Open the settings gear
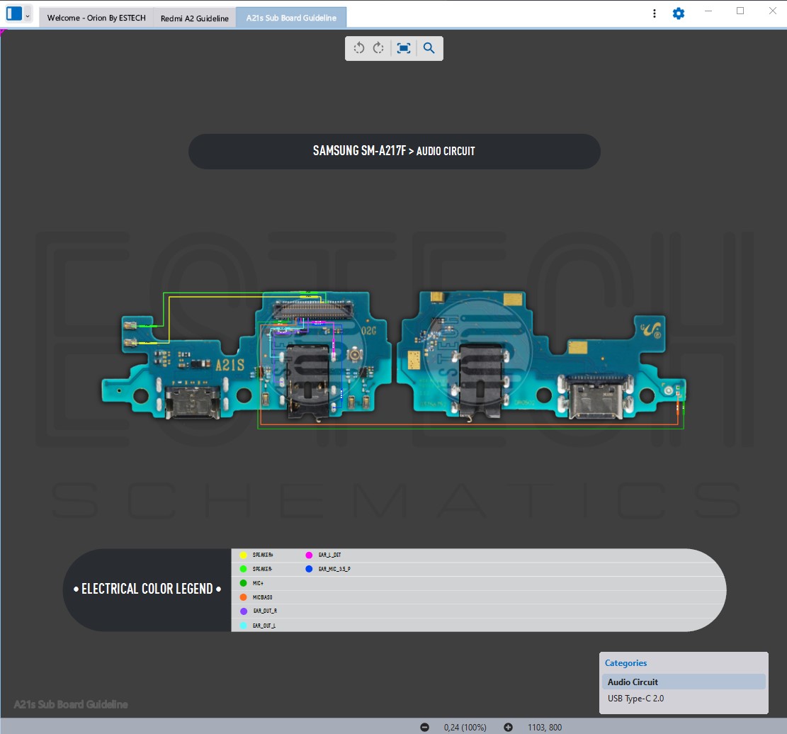Image resolution: width=787 pixels, height=734 pixels. pyautogui.click(x=678, y=13)
